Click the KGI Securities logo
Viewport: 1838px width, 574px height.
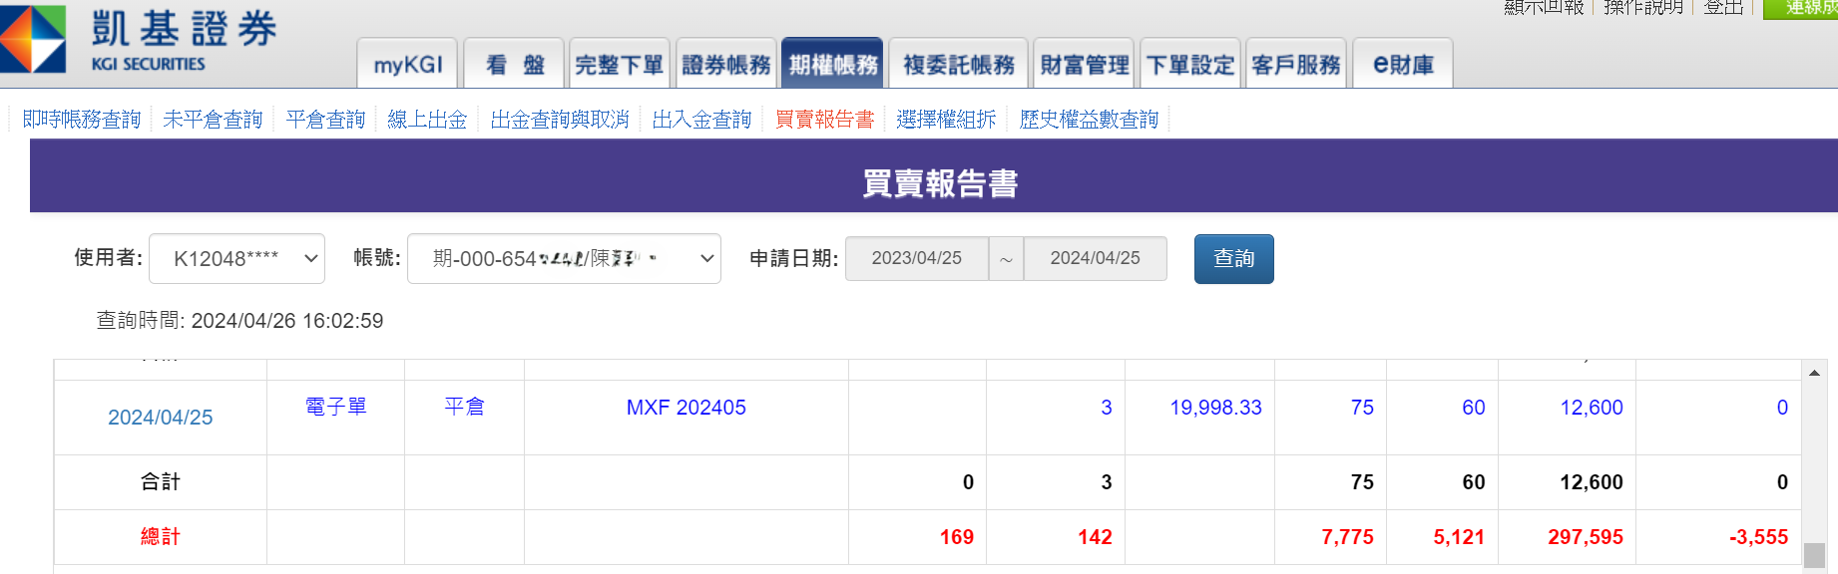(x=140, y=40)
